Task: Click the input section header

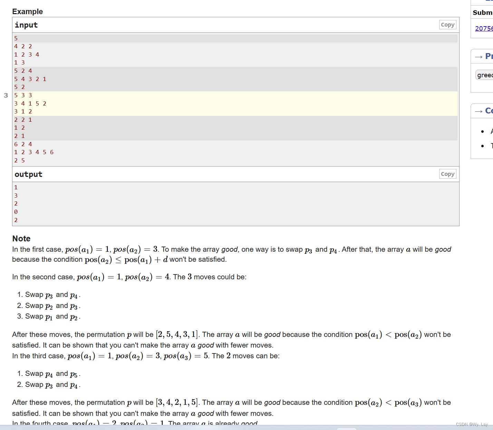Action: (26, 24)
